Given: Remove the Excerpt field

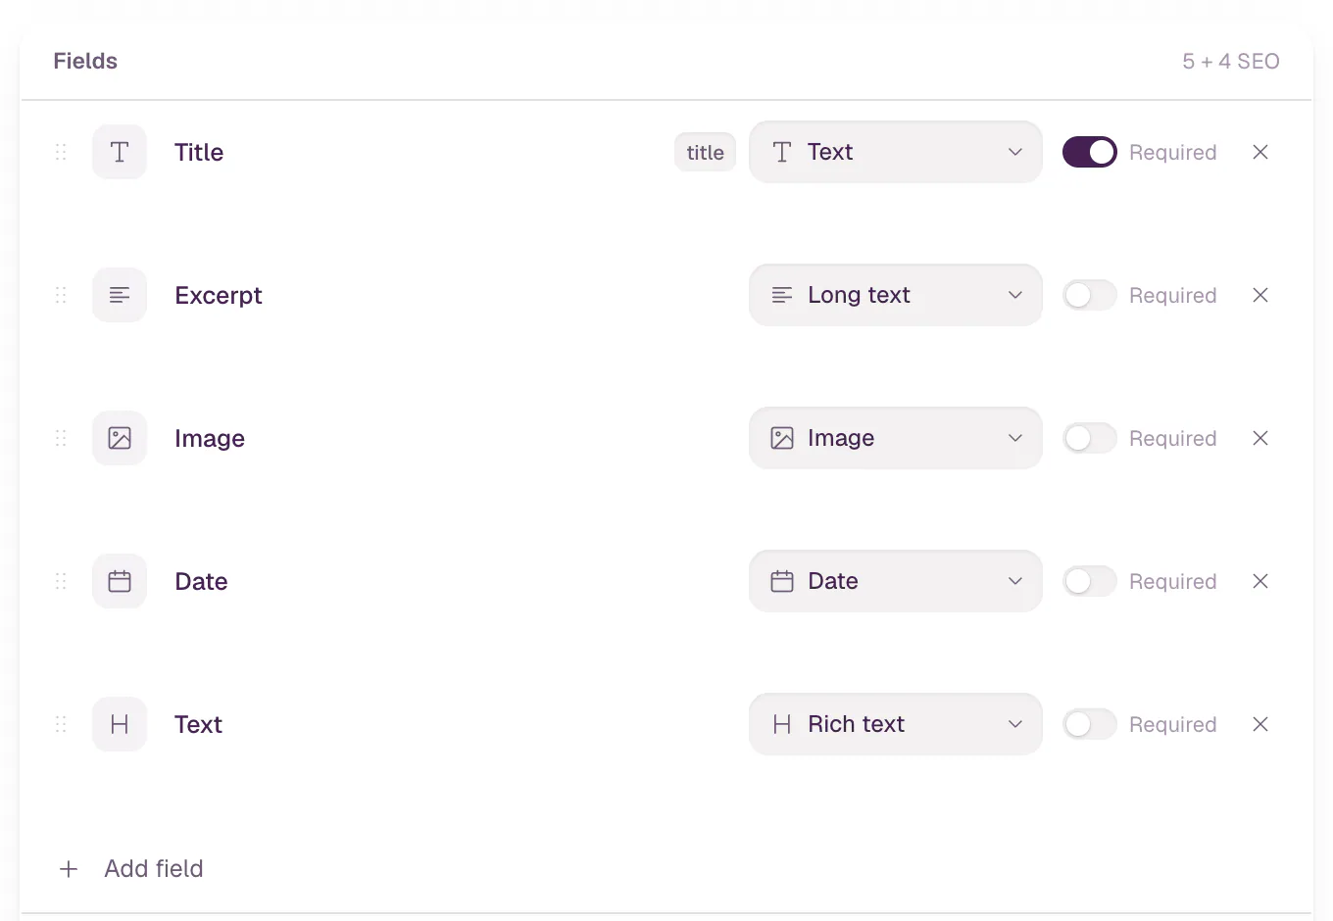Looking at the screenshot, I should pyautogui.click(x=1260, y=295).
